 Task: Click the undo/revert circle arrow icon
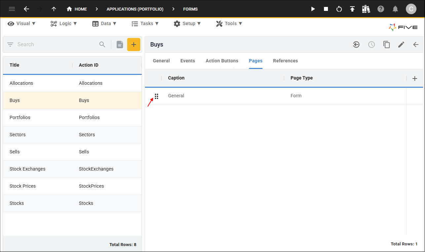coord(356,45)
